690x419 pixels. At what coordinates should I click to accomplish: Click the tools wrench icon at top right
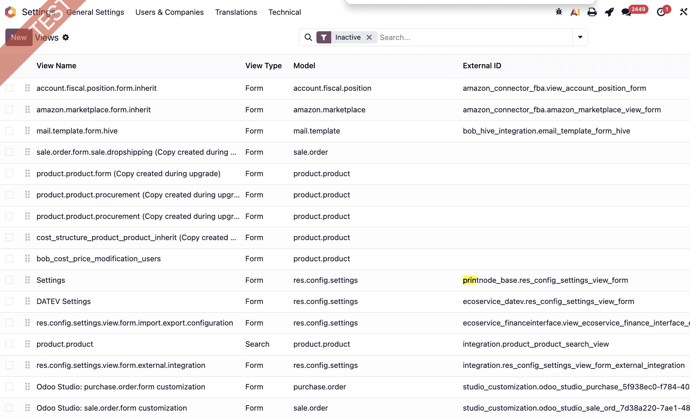coord(683,12)
